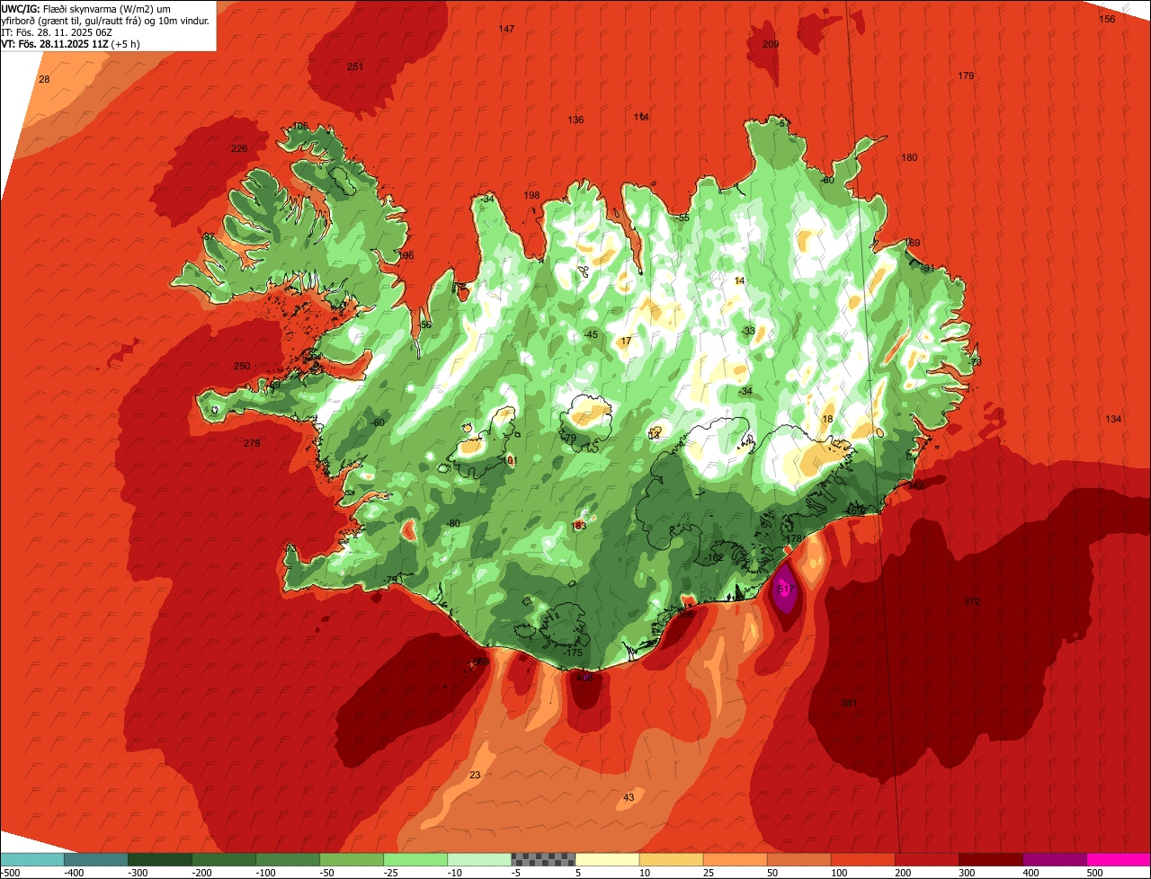Click the legend label -300

[138, 873]
